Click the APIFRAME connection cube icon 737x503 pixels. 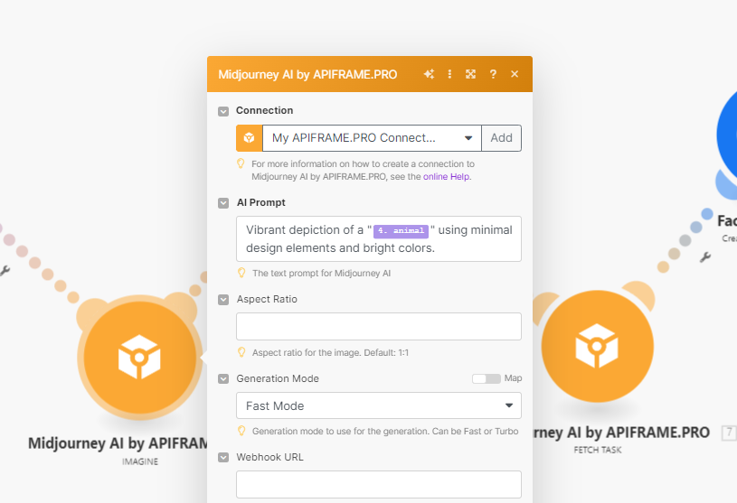tap(249, 138)
